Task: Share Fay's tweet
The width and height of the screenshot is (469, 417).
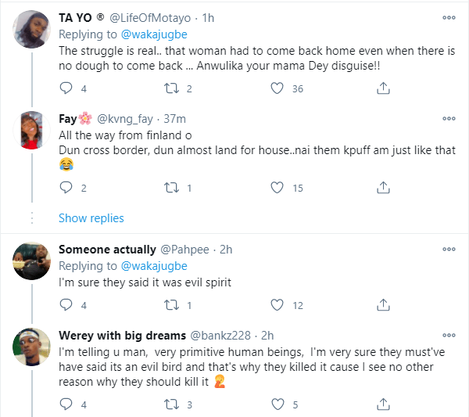Action: click(383, 188)
